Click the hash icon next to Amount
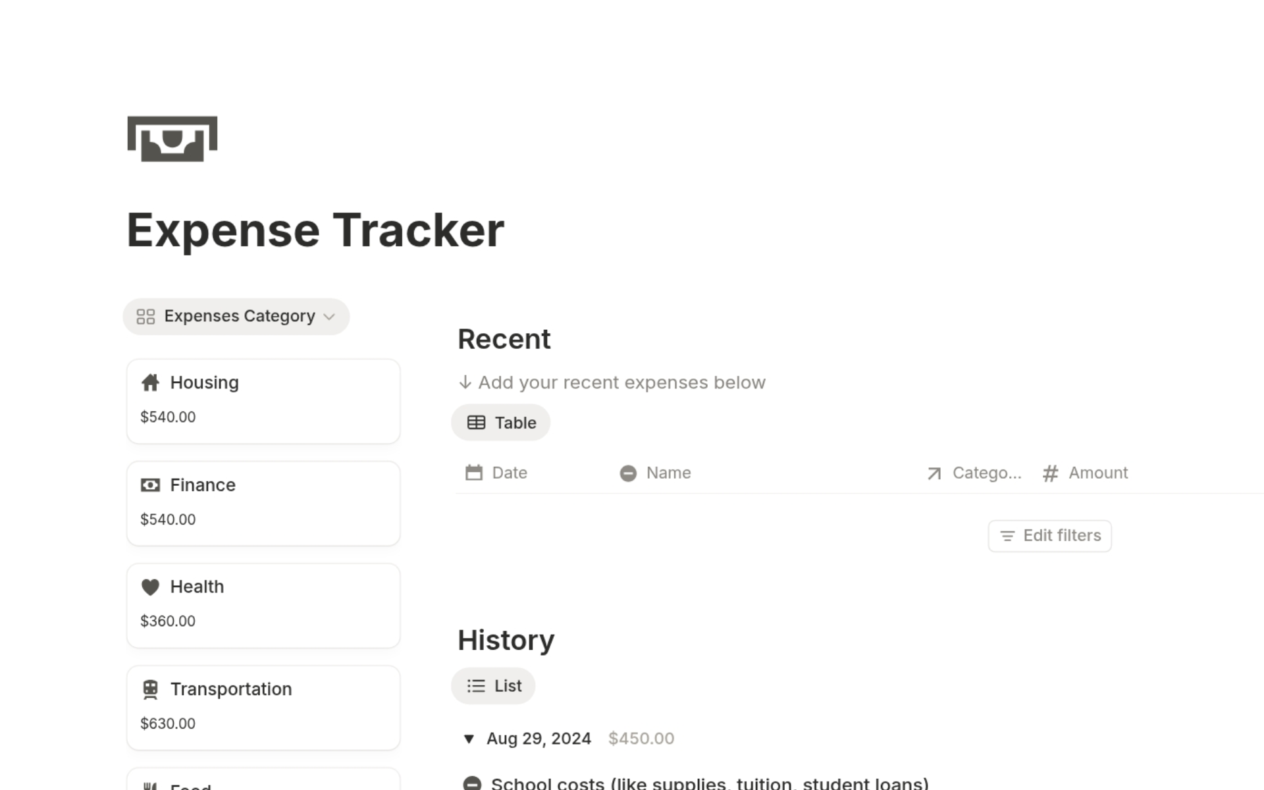The image size is (1264, 790). pos(1050,473)
